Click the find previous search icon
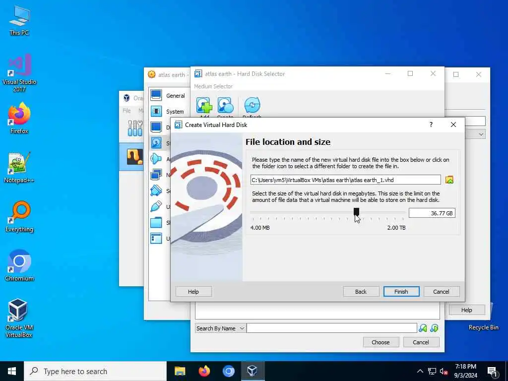508x381 pixels. click(423, 328)
